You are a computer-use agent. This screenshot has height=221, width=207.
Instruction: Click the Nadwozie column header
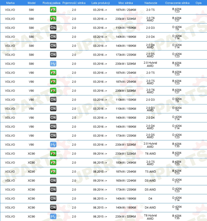pyautogui.click(x=151, y=3)
